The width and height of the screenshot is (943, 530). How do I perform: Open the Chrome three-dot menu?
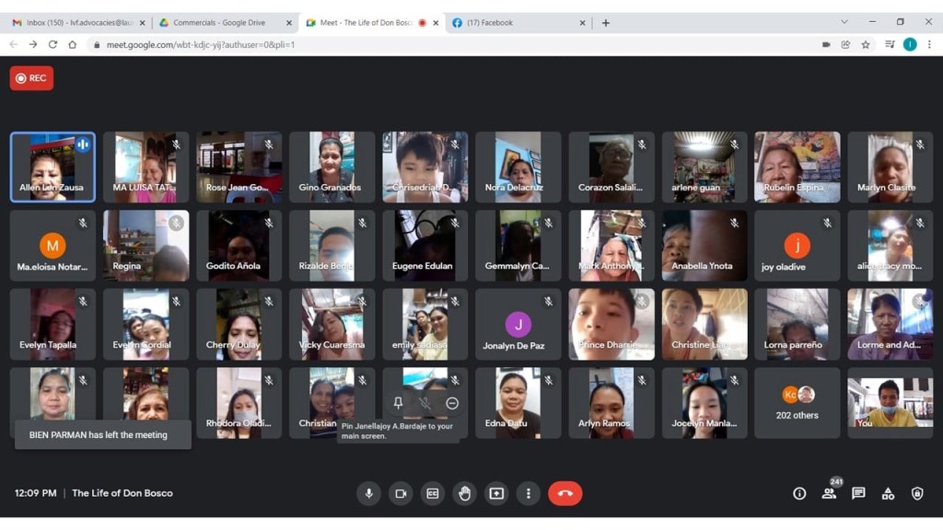(929, 44)
